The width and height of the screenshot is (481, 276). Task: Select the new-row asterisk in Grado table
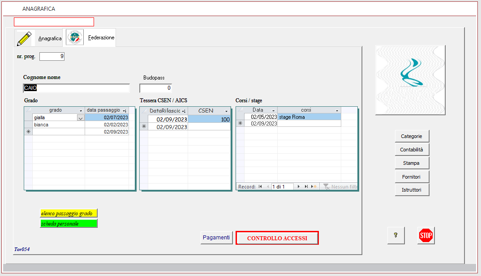(x=28, y=132)
